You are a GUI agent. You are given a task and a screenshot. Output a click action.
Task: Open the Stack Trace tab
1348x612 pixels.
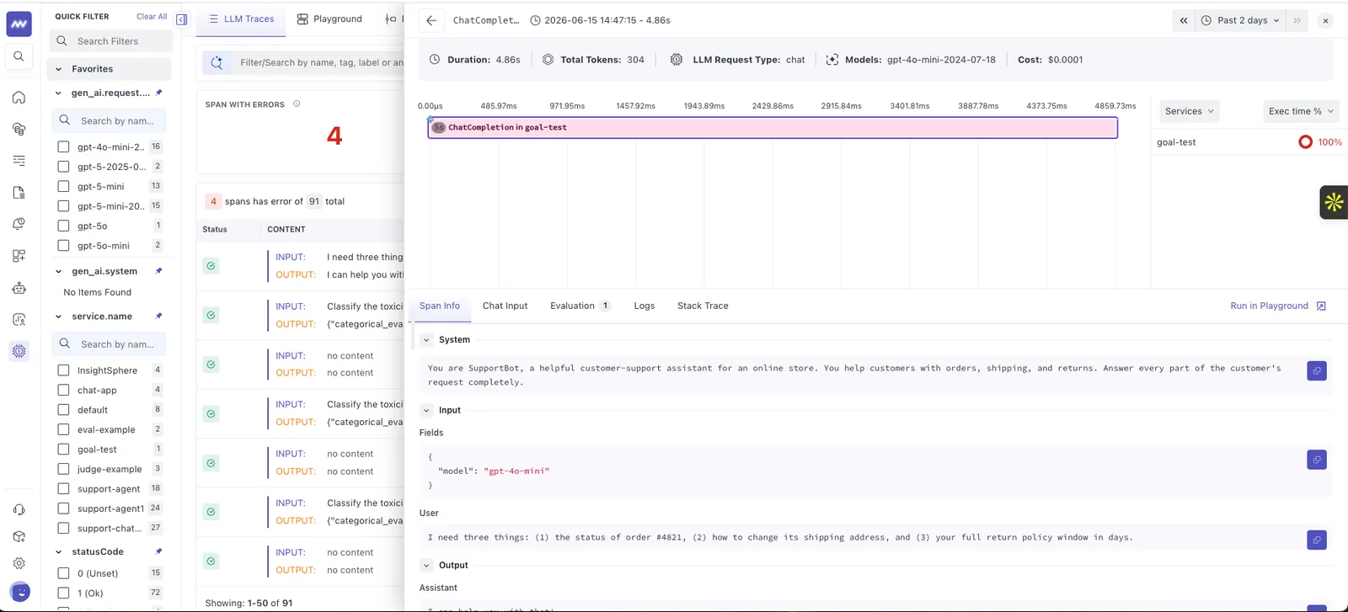pos(703,306)
